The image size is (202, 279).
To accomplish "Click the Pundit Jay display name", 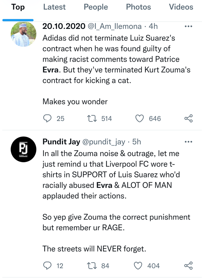I will (61, 142).
